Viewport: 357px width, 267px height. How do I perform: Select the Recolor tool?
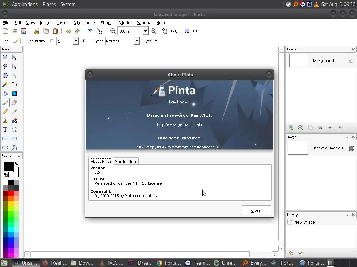click(14, 121)
